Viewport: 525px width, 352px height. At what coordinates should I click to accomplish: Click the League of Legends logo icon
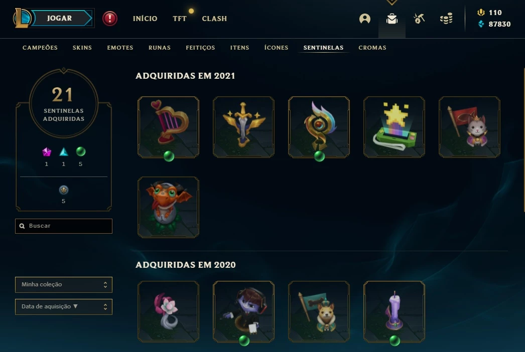click(22, 19)
